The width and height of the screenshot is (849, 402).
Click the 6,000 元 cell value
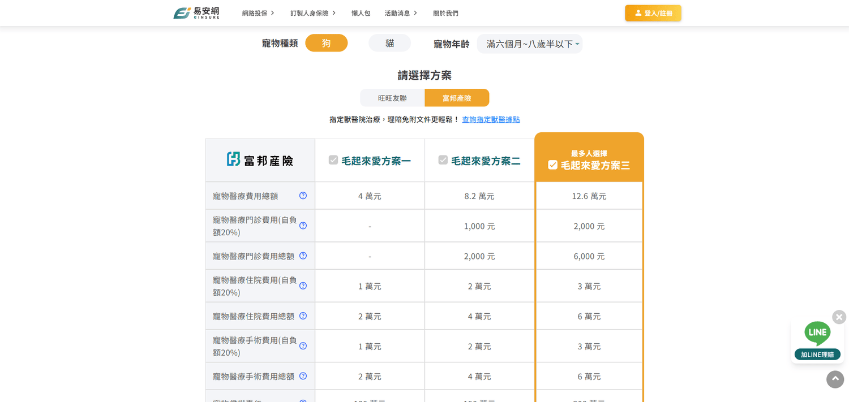pyautogui.click(x=589, y=256)
